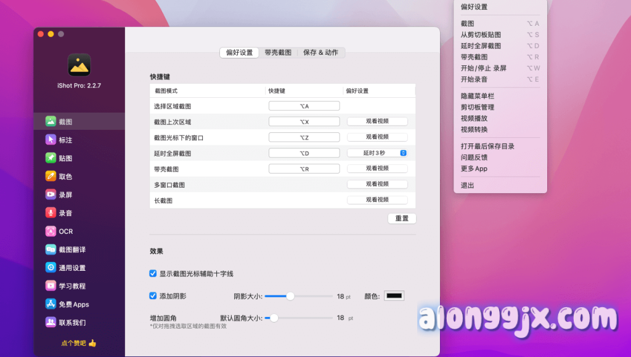Open the 通用设置 general settings icon
Screen dimensions: 631x357
click(51, 268)
